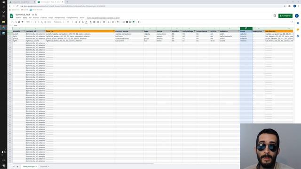Screen dimensions: 301x169
Task: Select cell with 'luz baño' text
Action: pyautogui.click(x=129, y=36)
